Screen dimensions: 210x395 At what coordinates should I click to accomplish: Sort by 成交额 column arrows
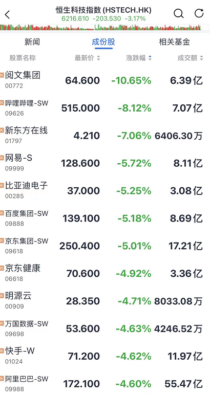(x=201, y=58)
